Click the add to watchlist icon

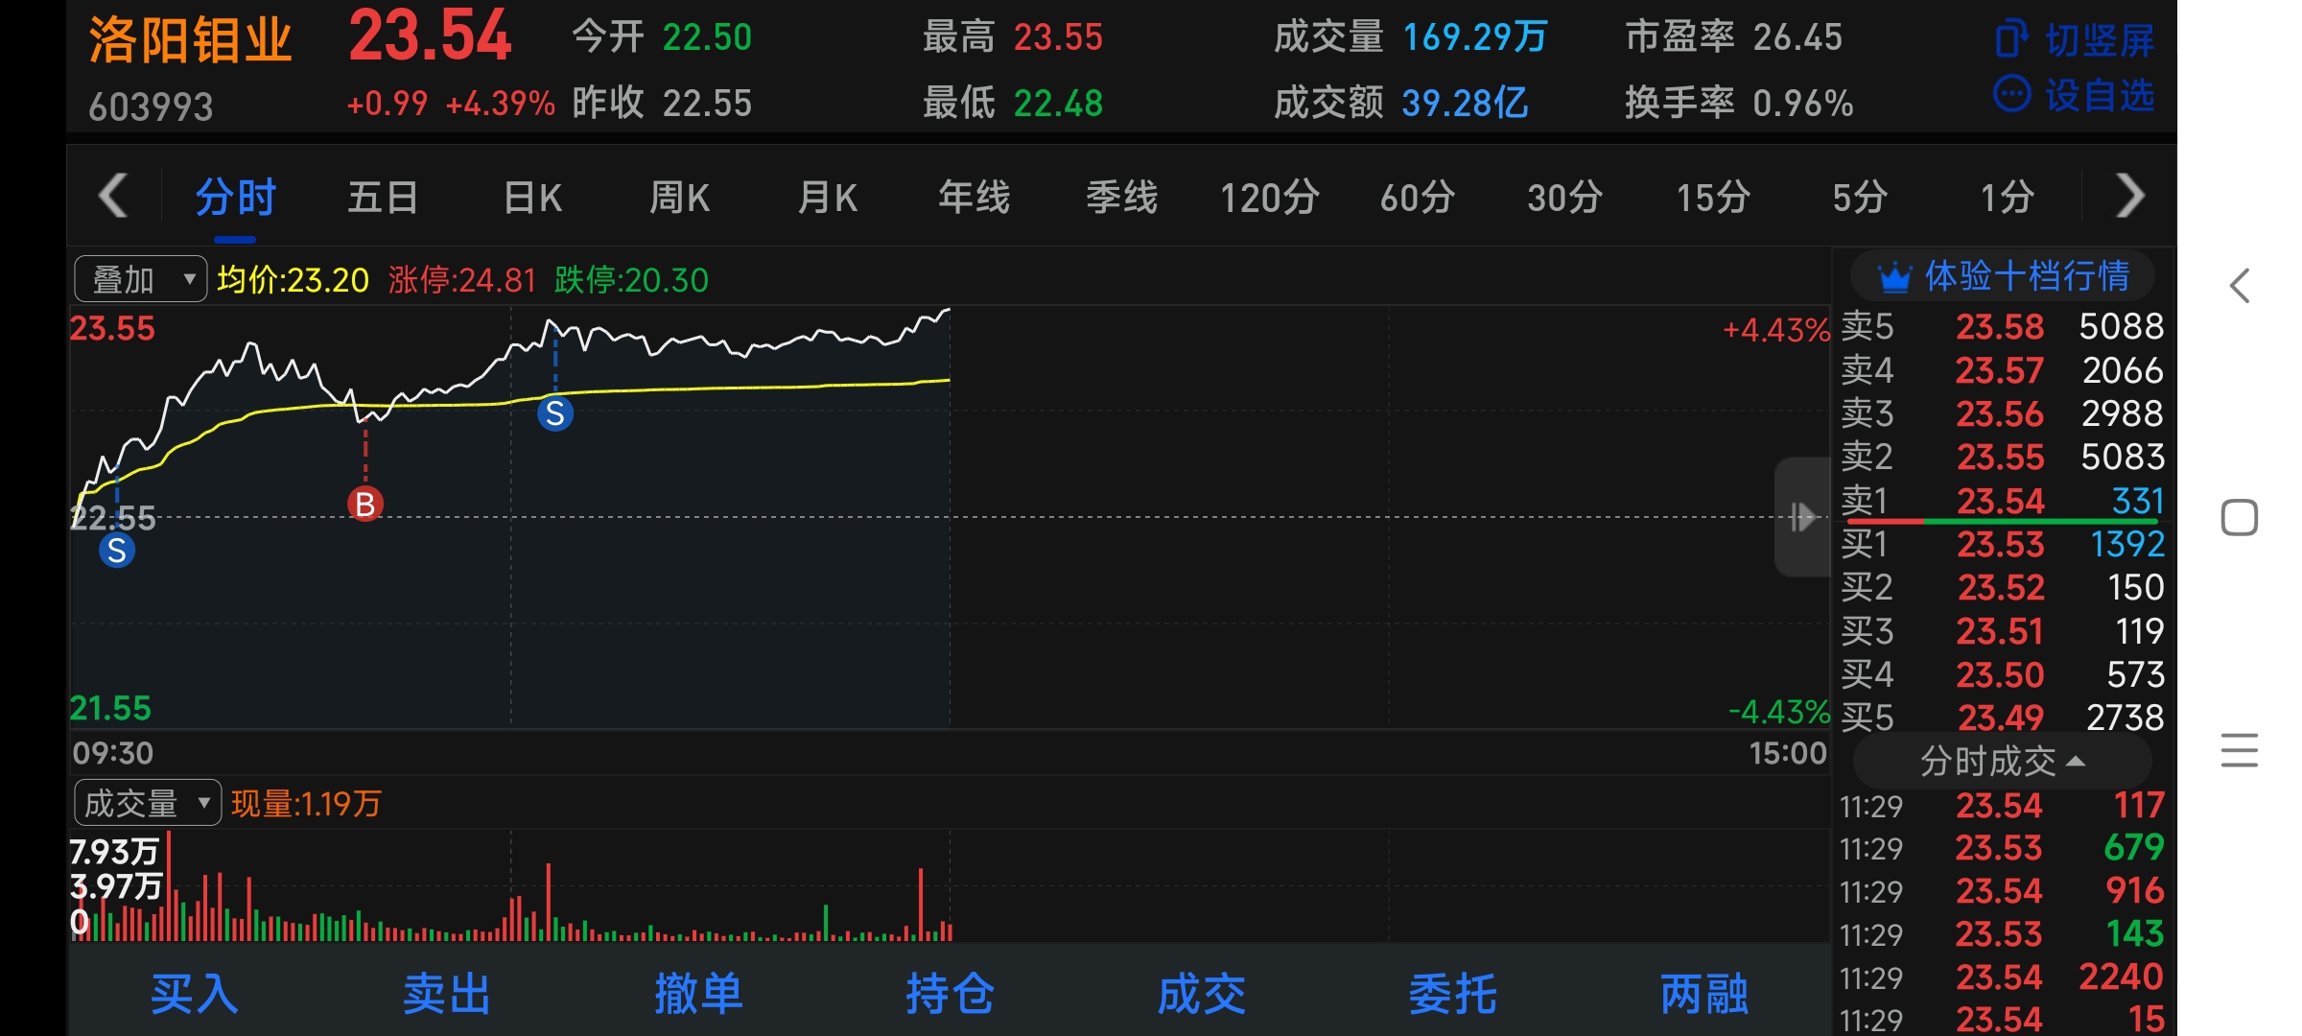pyautogui.click(x=2011, y=94)
